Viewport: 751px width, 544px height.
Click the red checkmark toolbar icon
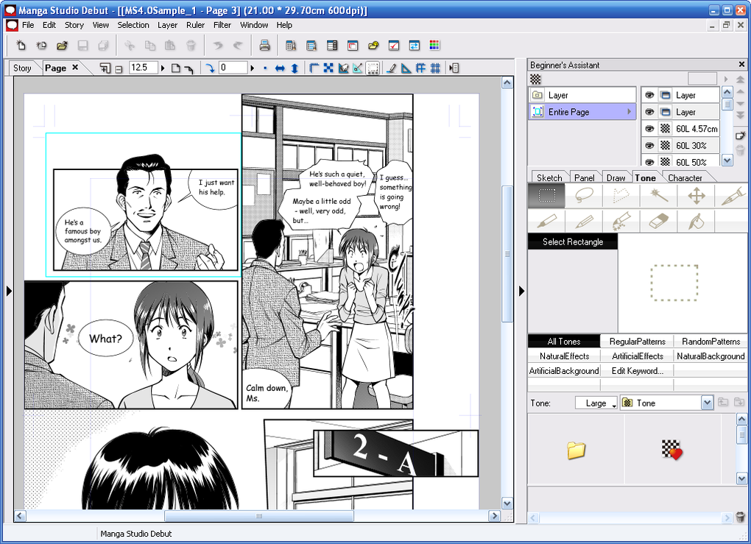pyautogui.click(x=394, y=46)
